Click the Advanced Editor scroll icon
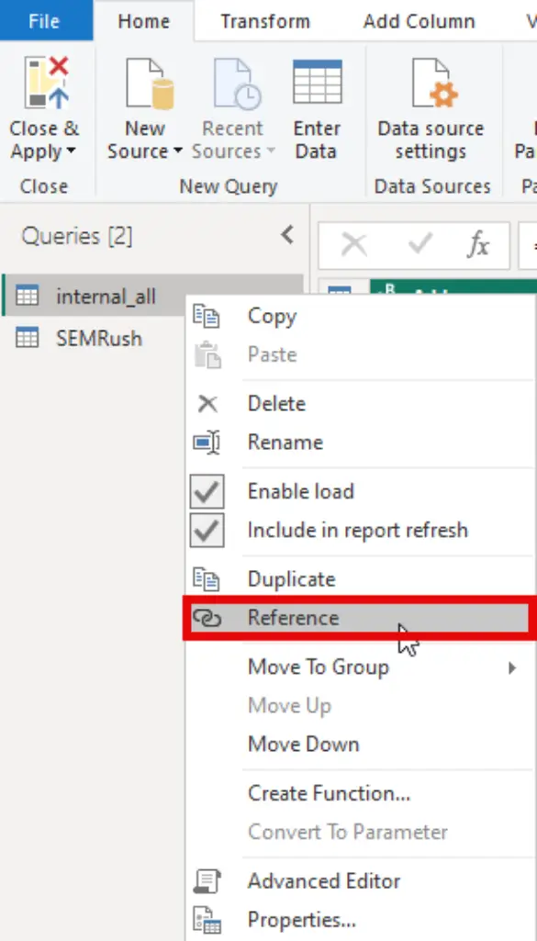Screen dimensions: 537x941 207,881
